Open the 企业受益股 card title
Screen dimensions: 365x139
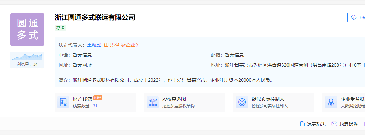(x=353, y=99)
